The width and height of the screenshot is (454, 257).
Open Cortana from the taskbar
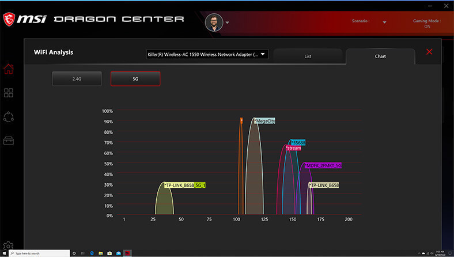(74, 253)
